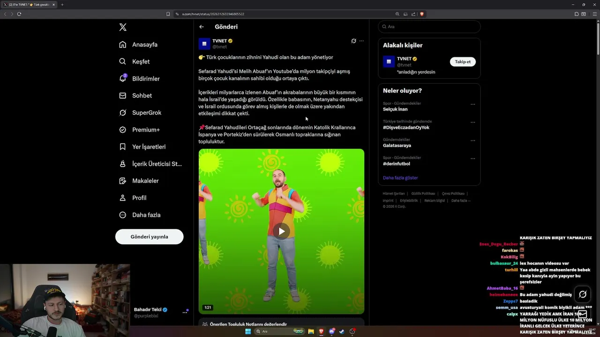The height and width of the screenshot is (337, 600).
Task: Click Önerilen Topluluk Notlarını değerlendir
Action: coord(248,324)
